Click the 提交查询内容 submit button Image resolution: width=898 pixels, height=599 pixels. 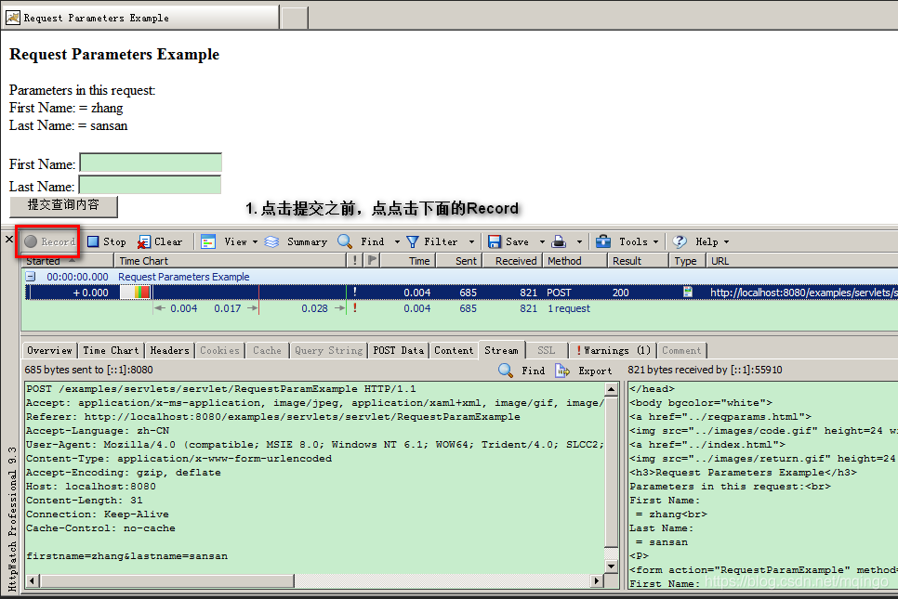click(x=63, y=206)
